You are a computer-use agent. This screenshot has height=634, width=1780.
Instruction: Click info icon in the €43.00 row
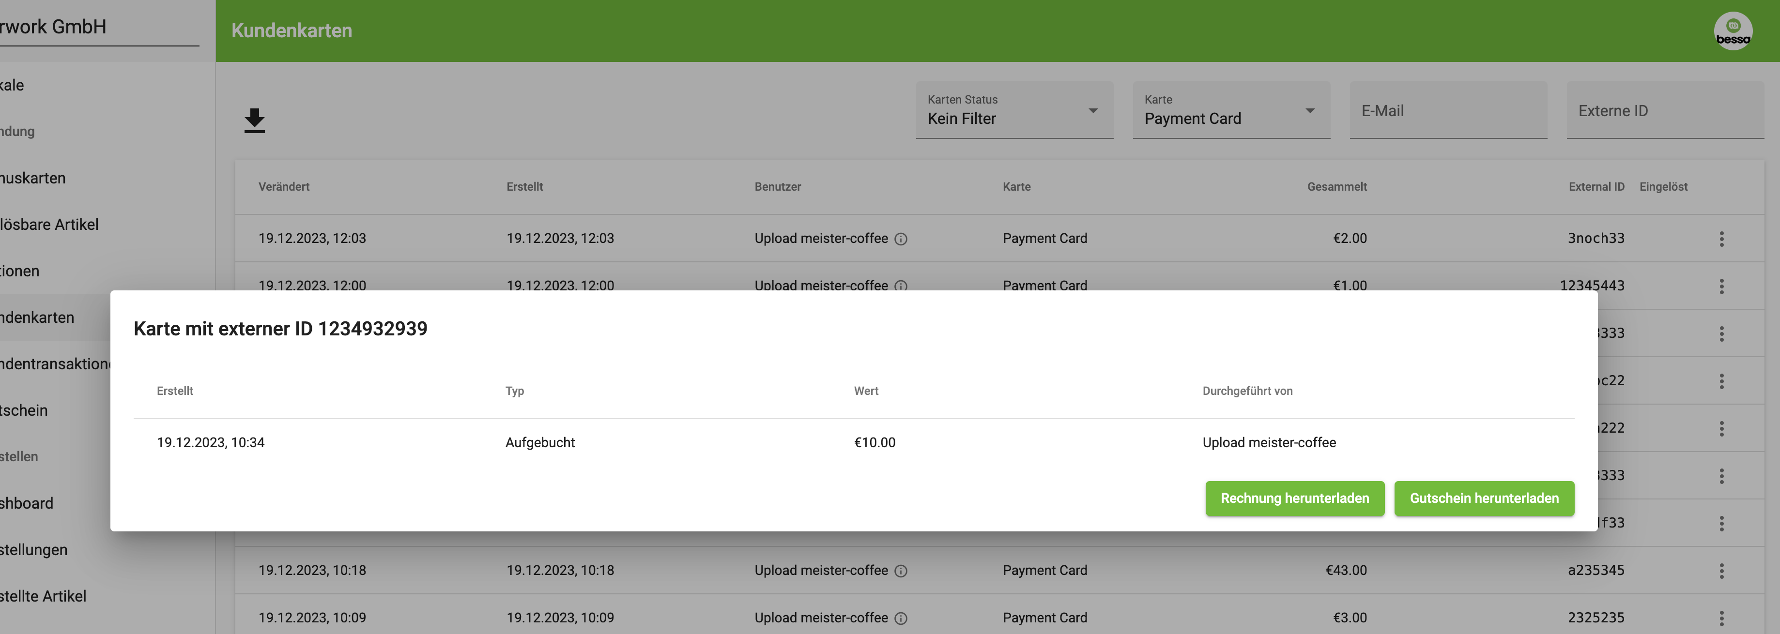click(900, 571)
